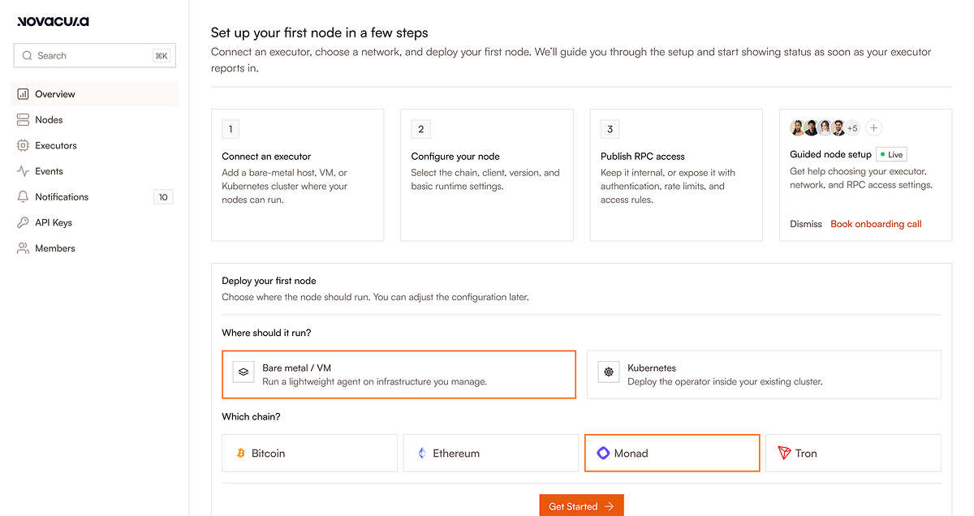Viewport: 974px width, 516px height.
Task: Click the Novacura logo
Action: click(x=54, y=22)
